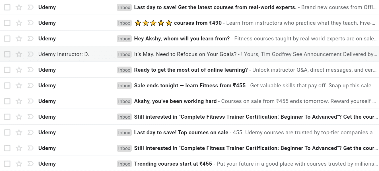Viewport: 379px width, 171px height.
Task: Mark 'Hey Akshy, whom will you learn from?' as important
Action: 30,39
